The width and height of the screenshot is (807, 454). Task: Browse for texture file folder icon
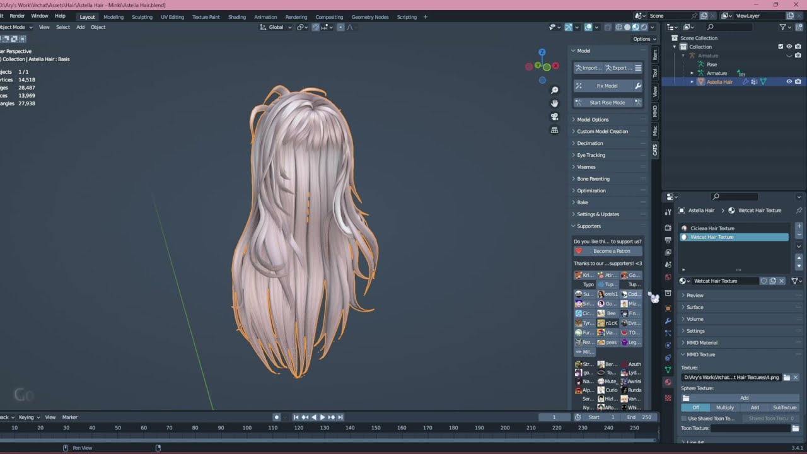click(x=786, y=378)
